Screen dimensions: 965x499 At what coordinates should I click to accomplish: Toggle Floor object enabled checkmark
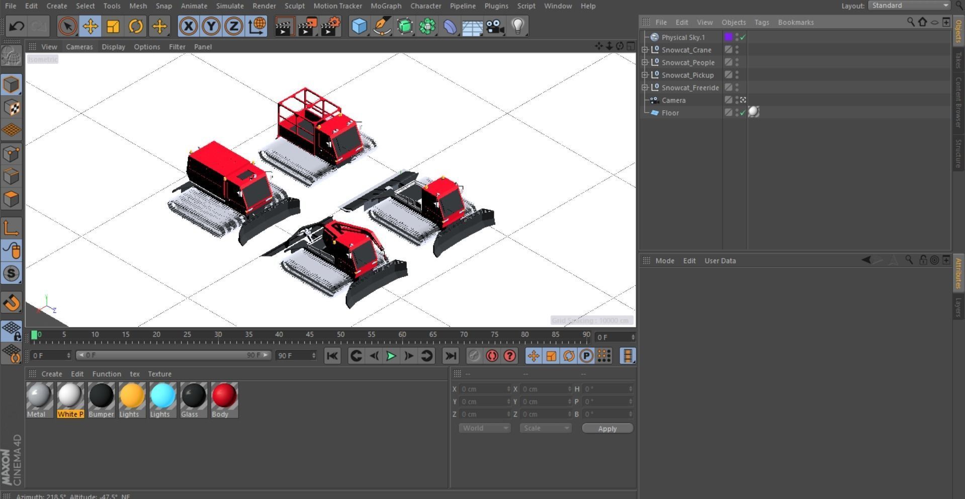743,113
